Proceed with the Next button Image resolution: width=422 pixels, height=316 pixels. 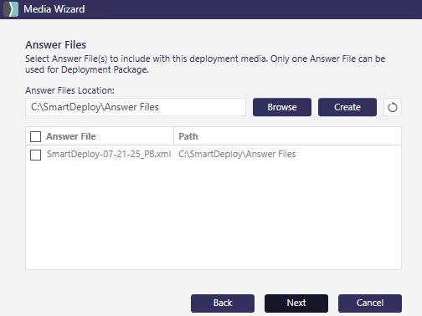tap(296, 303)
